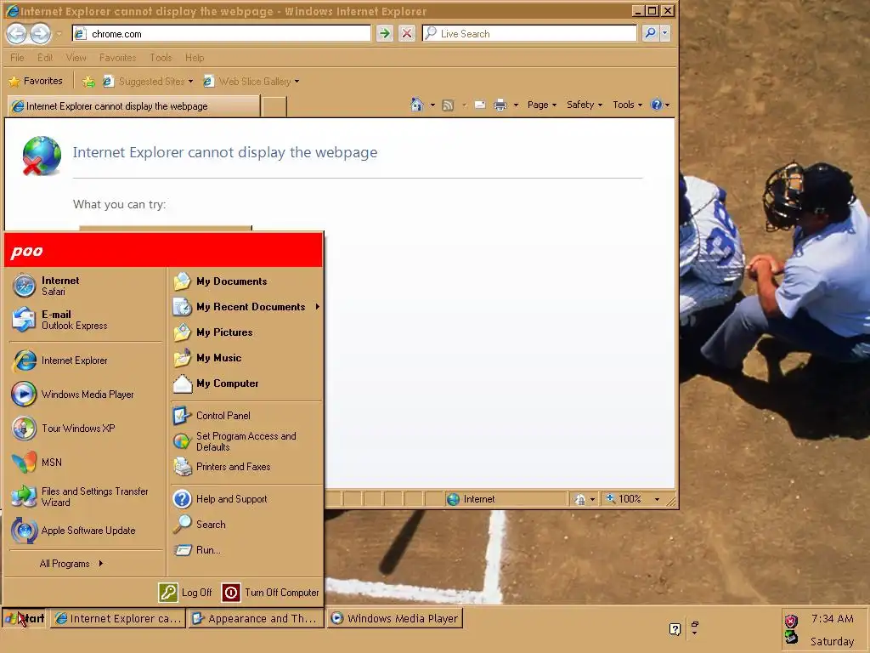Viewport: 870px width, 653px height.
Task: Open the View menu
Action: [76, 58]
